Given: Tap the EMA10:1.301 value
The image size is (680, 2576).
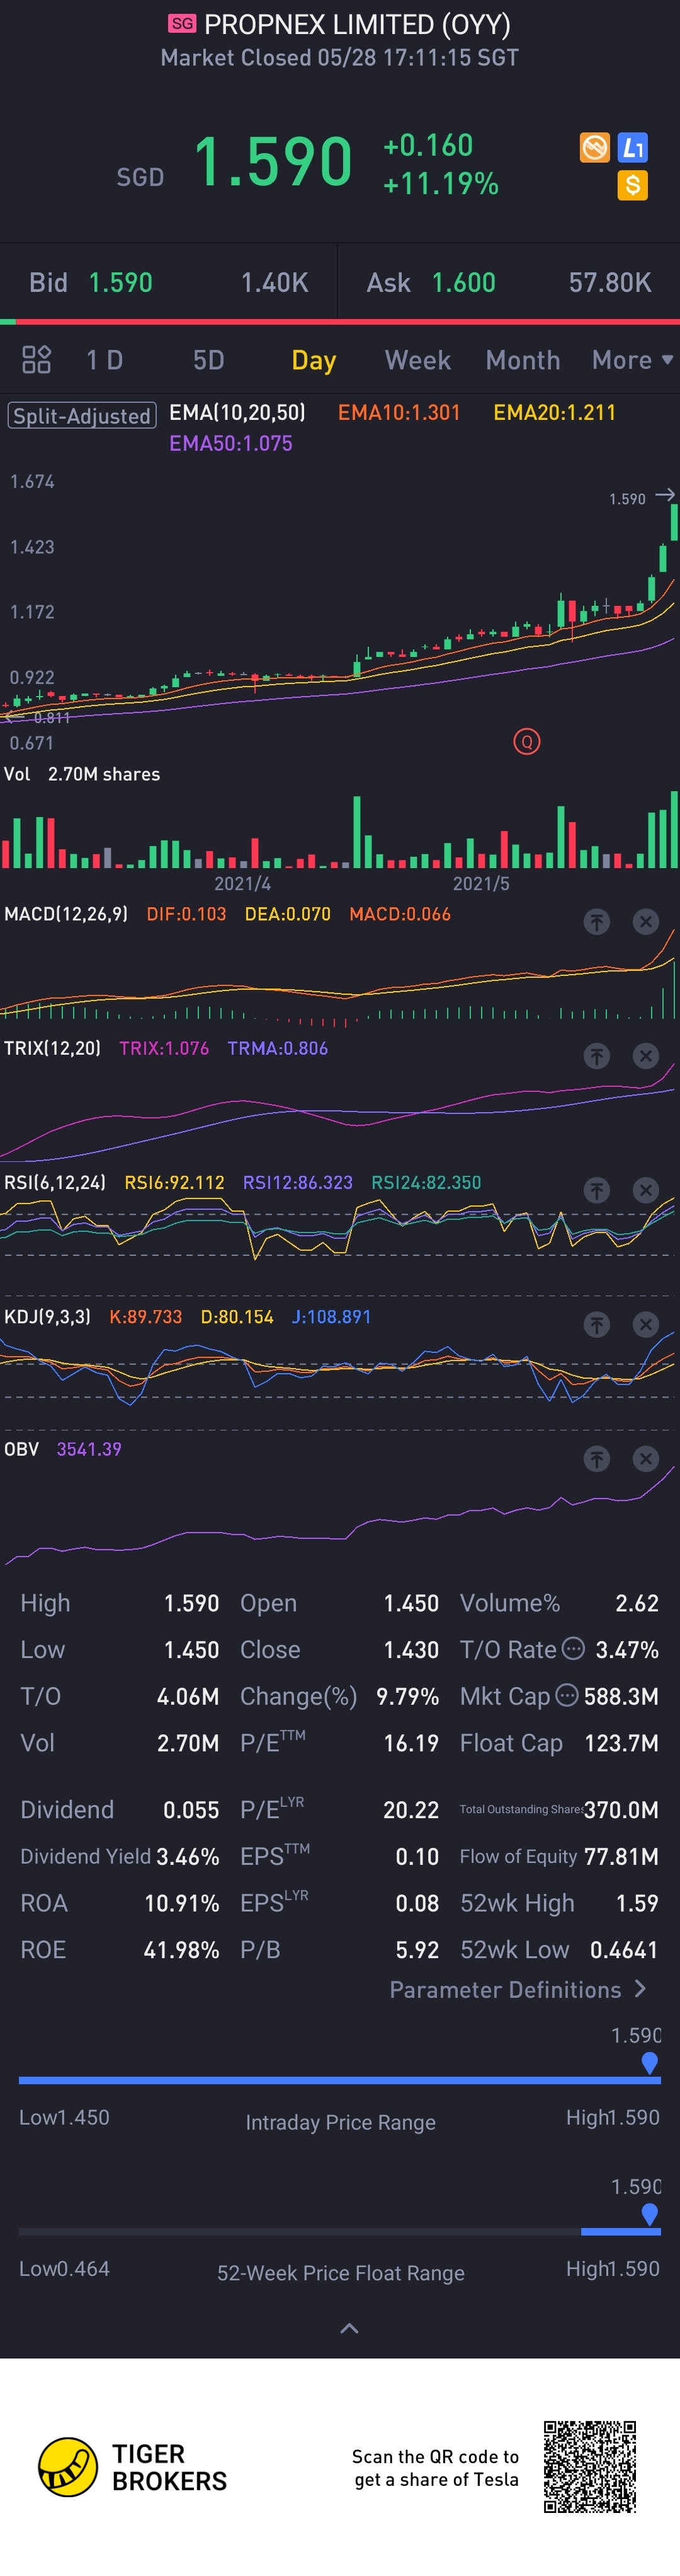Looking at the screenshot, I should tap(399, 412).
